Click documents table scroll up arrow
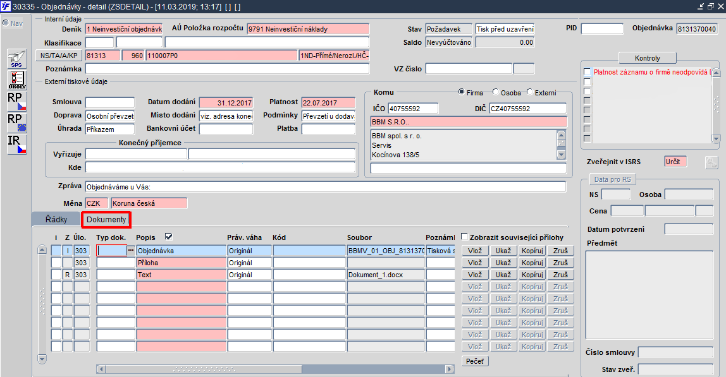This screenshot has height=377, width=726. (42, 250)
